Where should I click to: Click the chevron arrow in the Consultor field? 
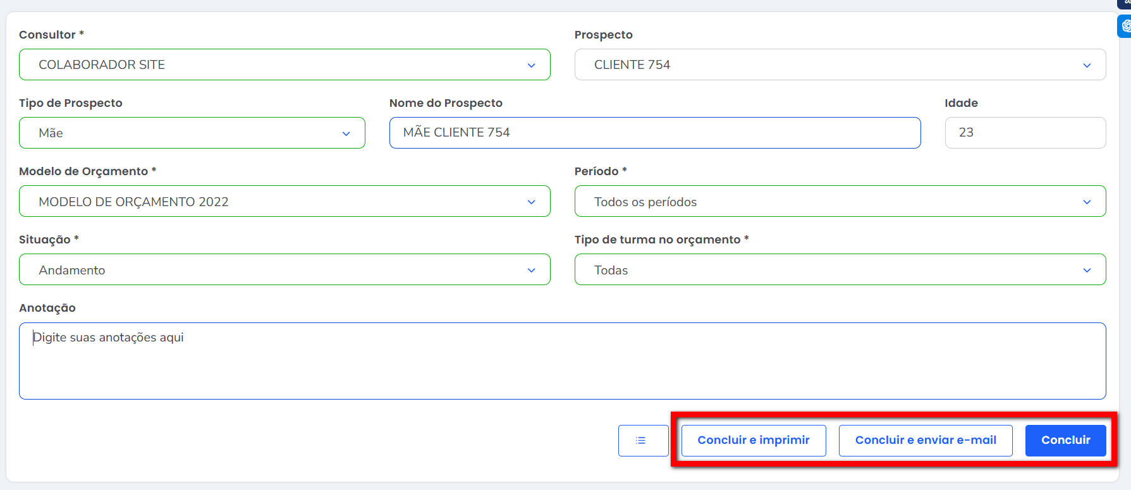[x=531, y=65]
